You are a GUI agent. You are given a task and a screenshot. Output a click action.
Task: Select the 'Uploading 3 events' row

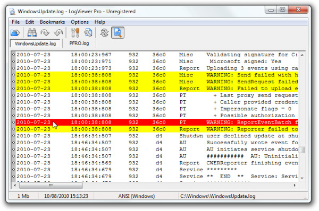[x=157, y=68]
